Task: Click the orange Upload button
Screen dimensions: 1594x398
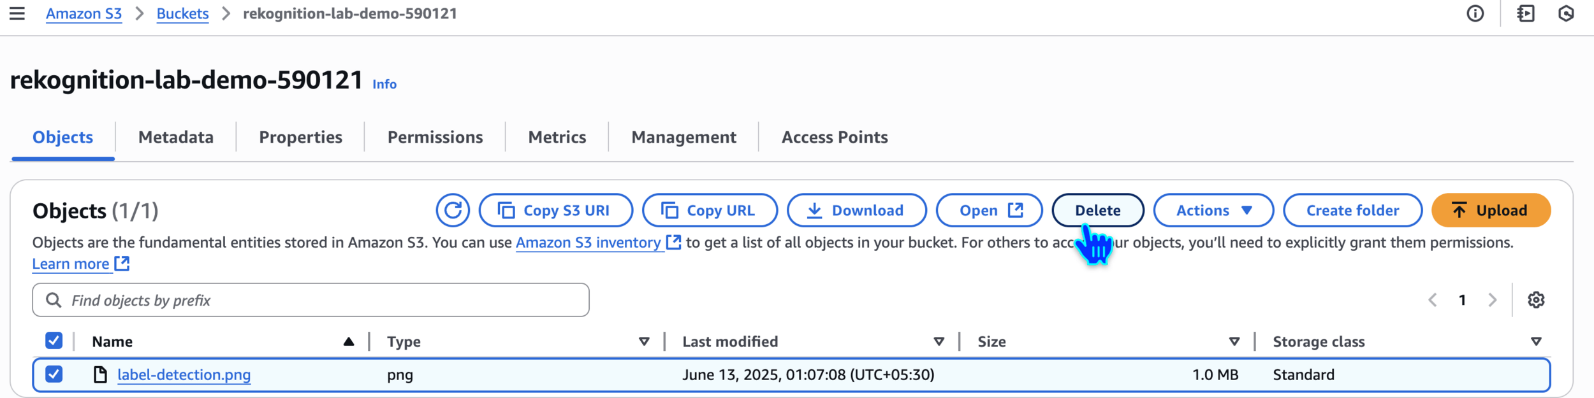Action: coord(1491,210)
